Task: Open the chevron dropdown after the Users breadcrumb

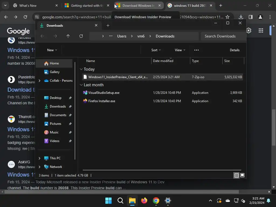Action: coord(132,36)
